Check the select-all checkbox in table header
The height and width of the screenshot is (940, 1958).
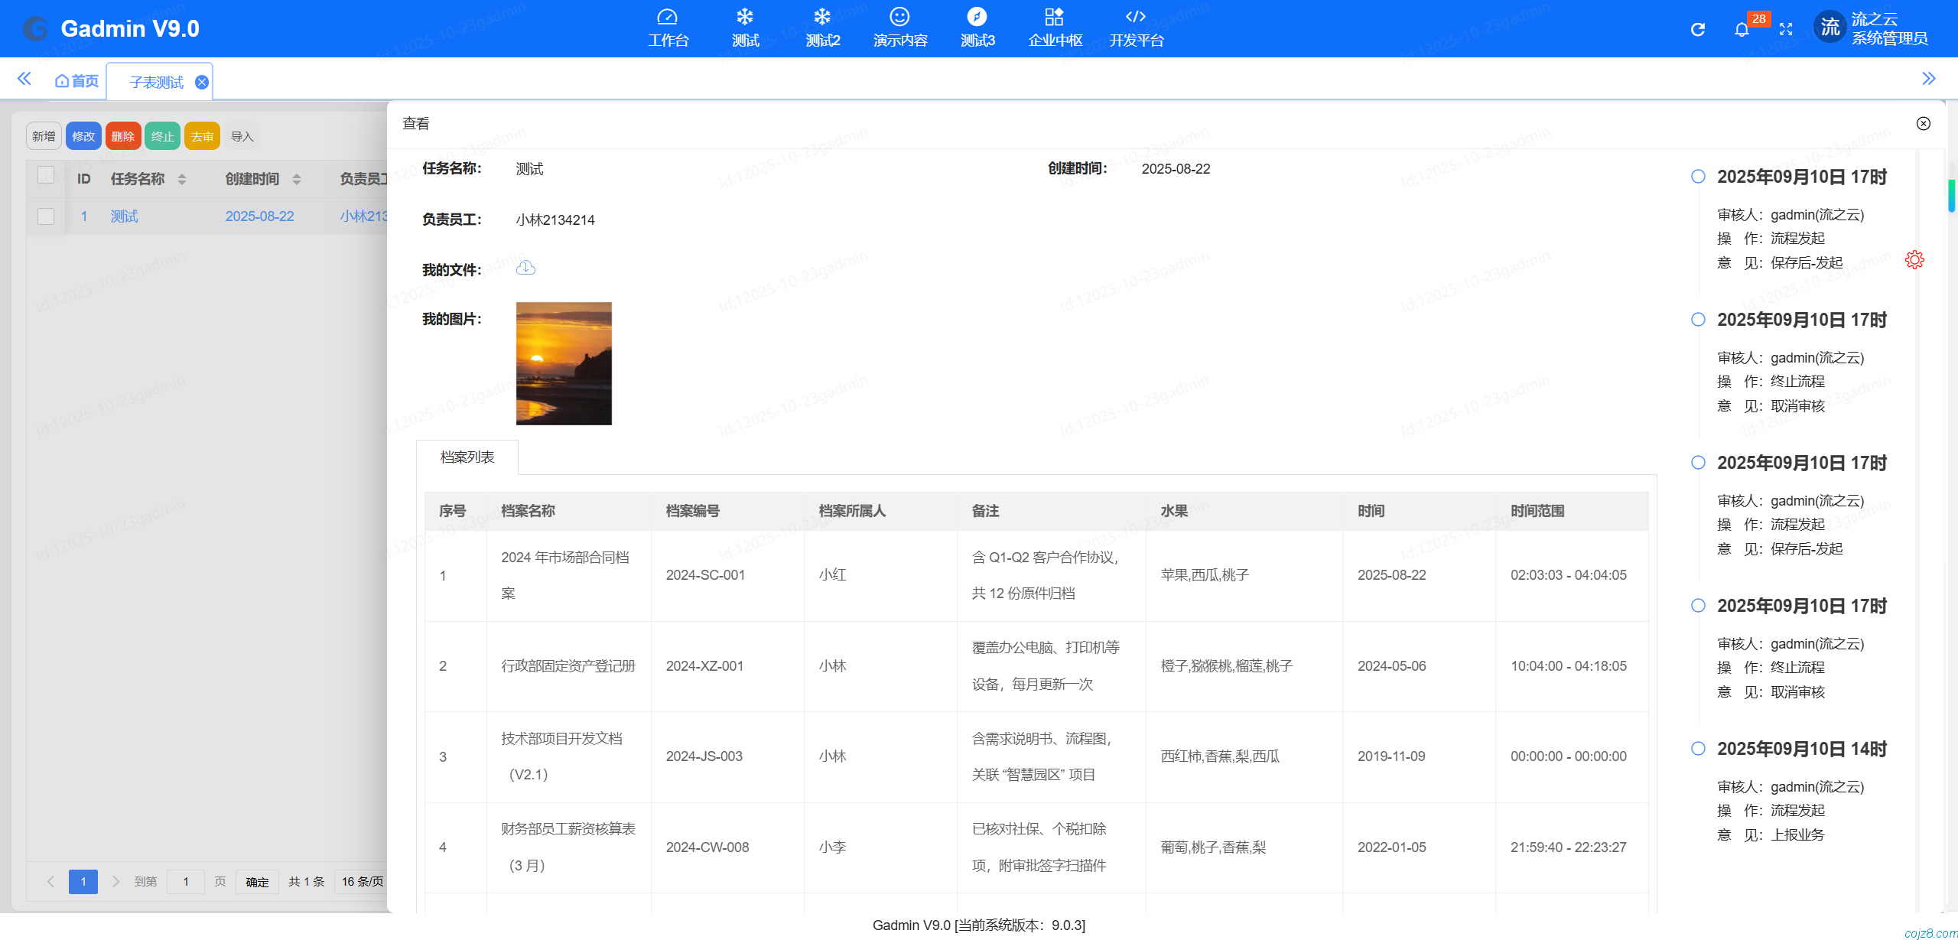click(x=45, y=174)
